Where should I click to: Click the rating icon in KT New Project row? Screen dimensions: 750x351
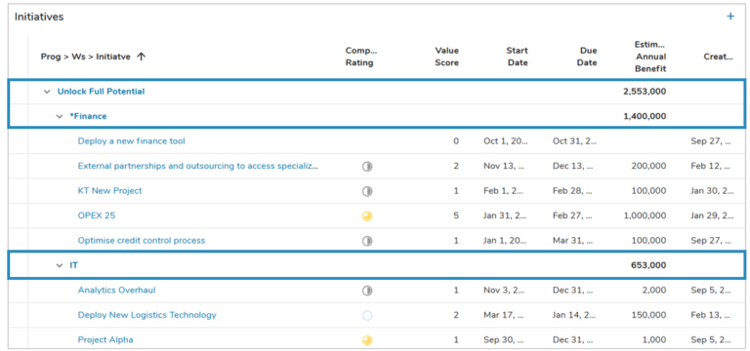pos(367,191)
